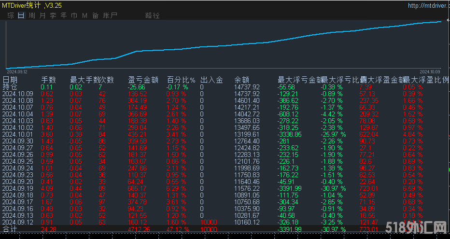Screen dimensions: 450x239
Task: Select the 2024.09.13 date row
Action: coord(18,215)
